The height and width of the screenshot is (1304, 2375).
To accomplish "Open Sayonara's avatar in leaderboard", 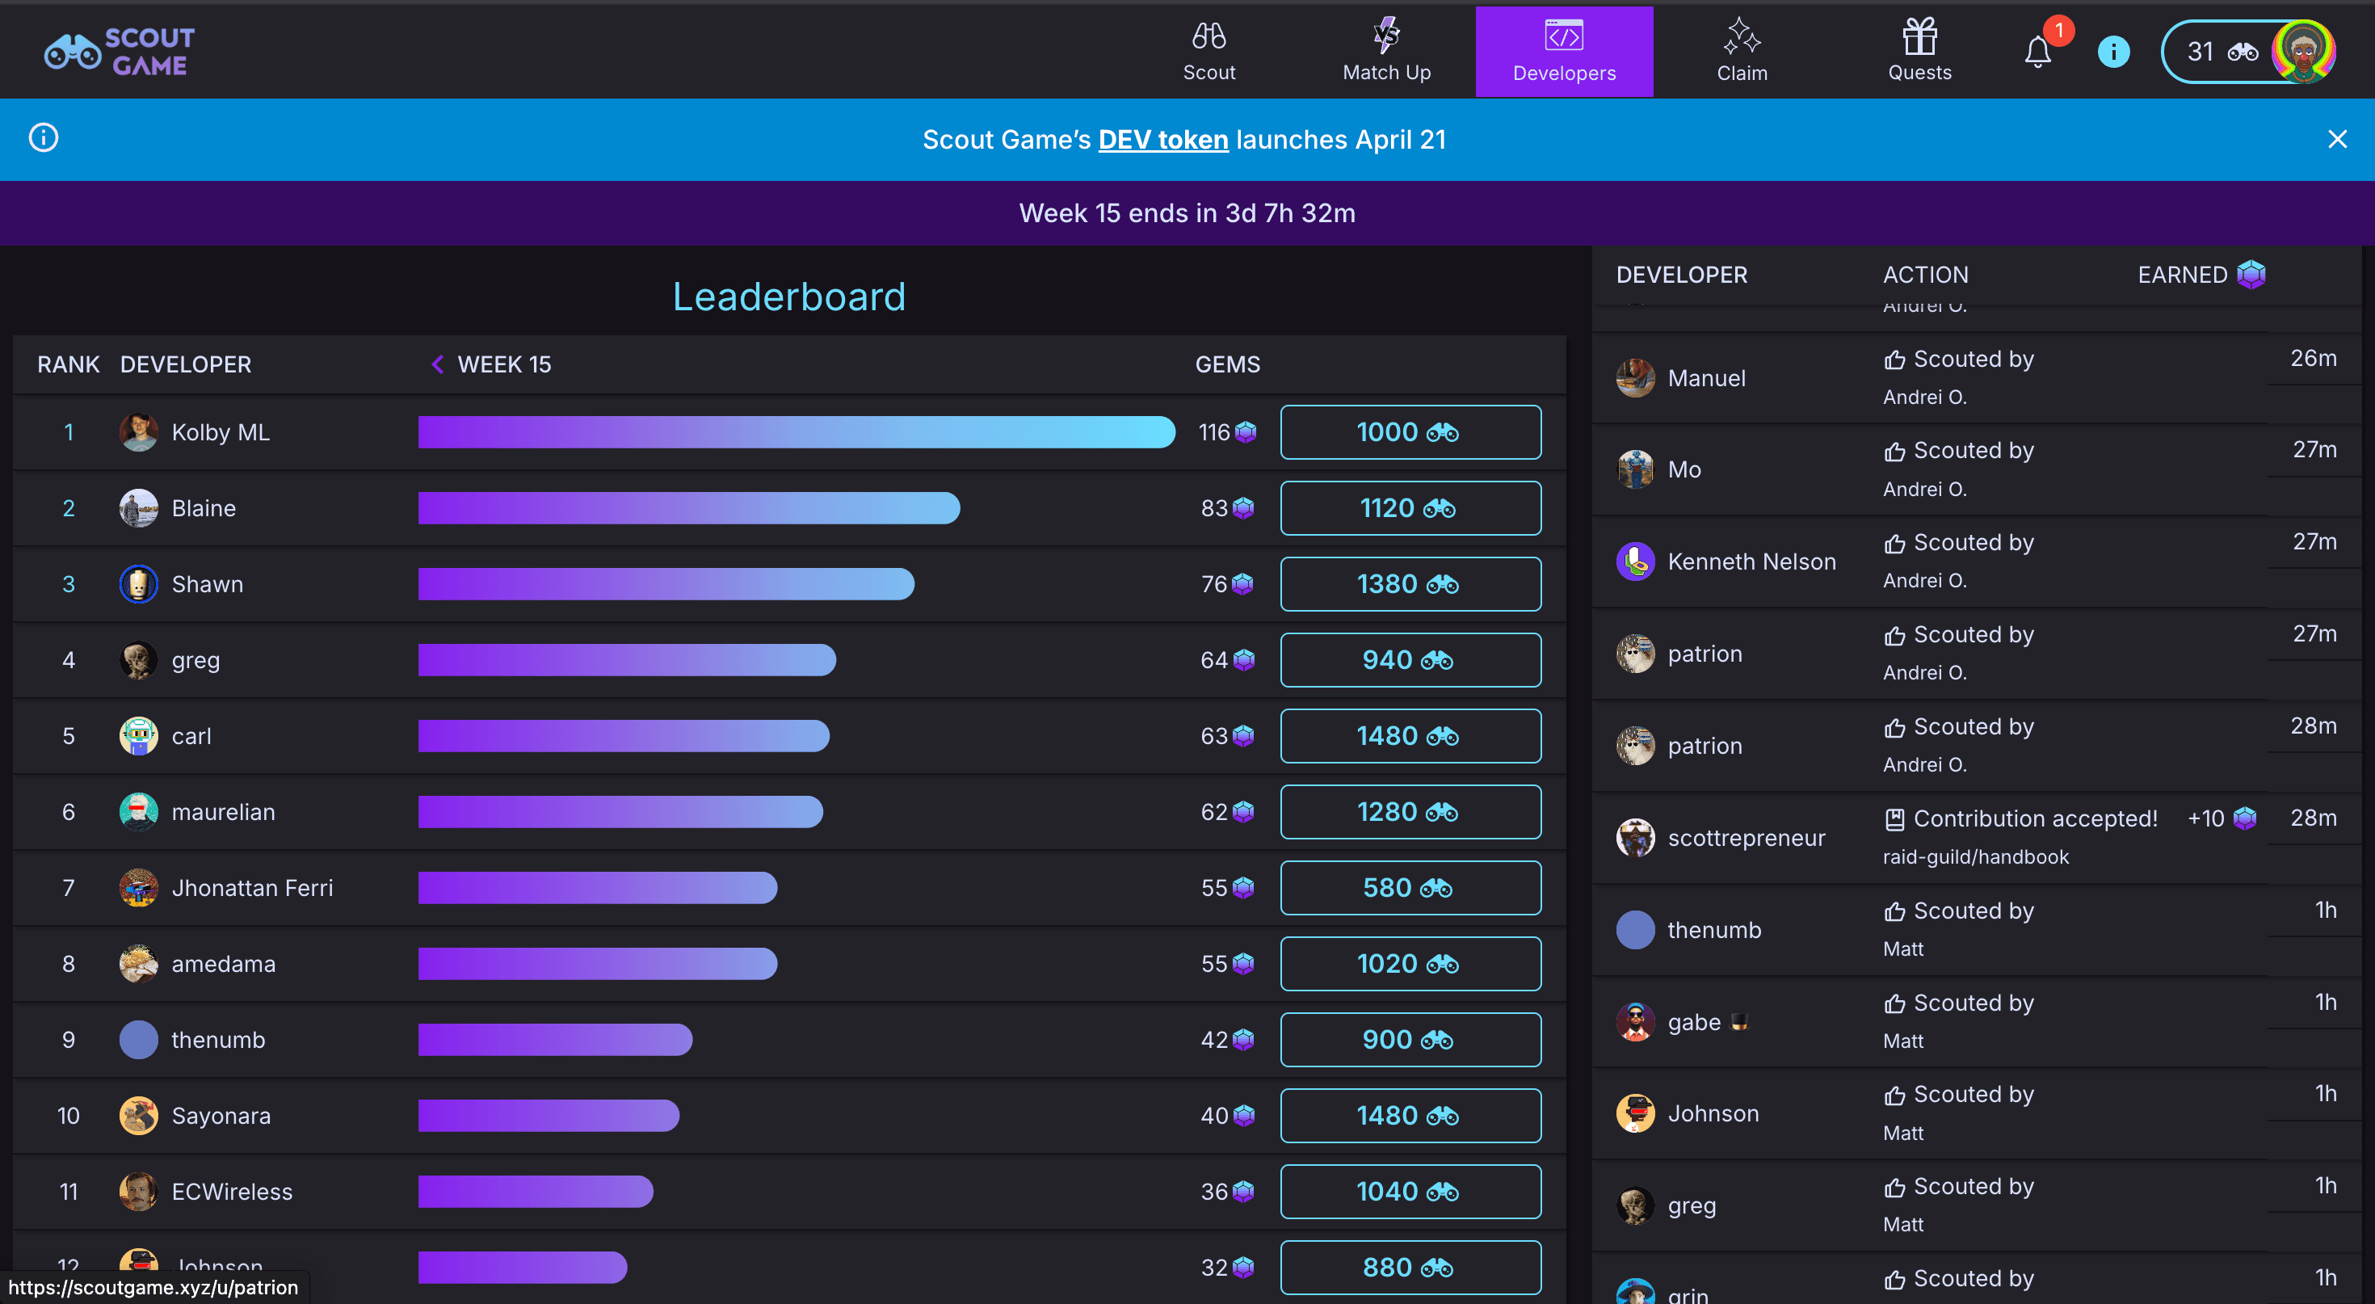I will (138, 1116).
